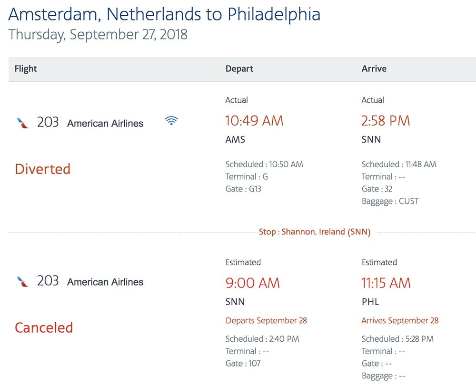Image resolution: width=476 pixels, height=384 pixels.
Task: Click Gate : G13 departure detail
Action: click(243, 189)
